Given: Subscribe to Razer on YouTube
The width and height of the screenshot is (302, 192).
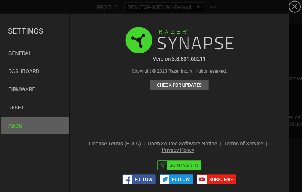Looking at the screenshot, I should click(x=217, y=180).
